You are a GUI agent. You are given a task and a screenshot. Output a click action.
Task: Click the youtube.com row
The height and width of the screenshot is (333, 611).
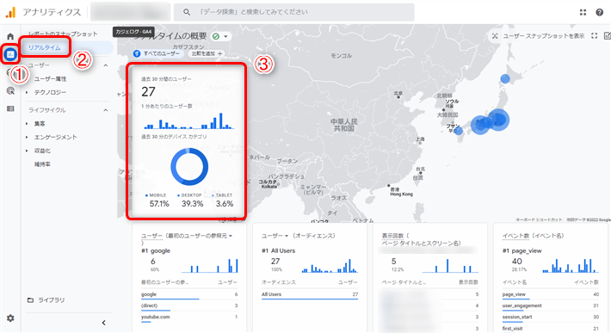189,317
